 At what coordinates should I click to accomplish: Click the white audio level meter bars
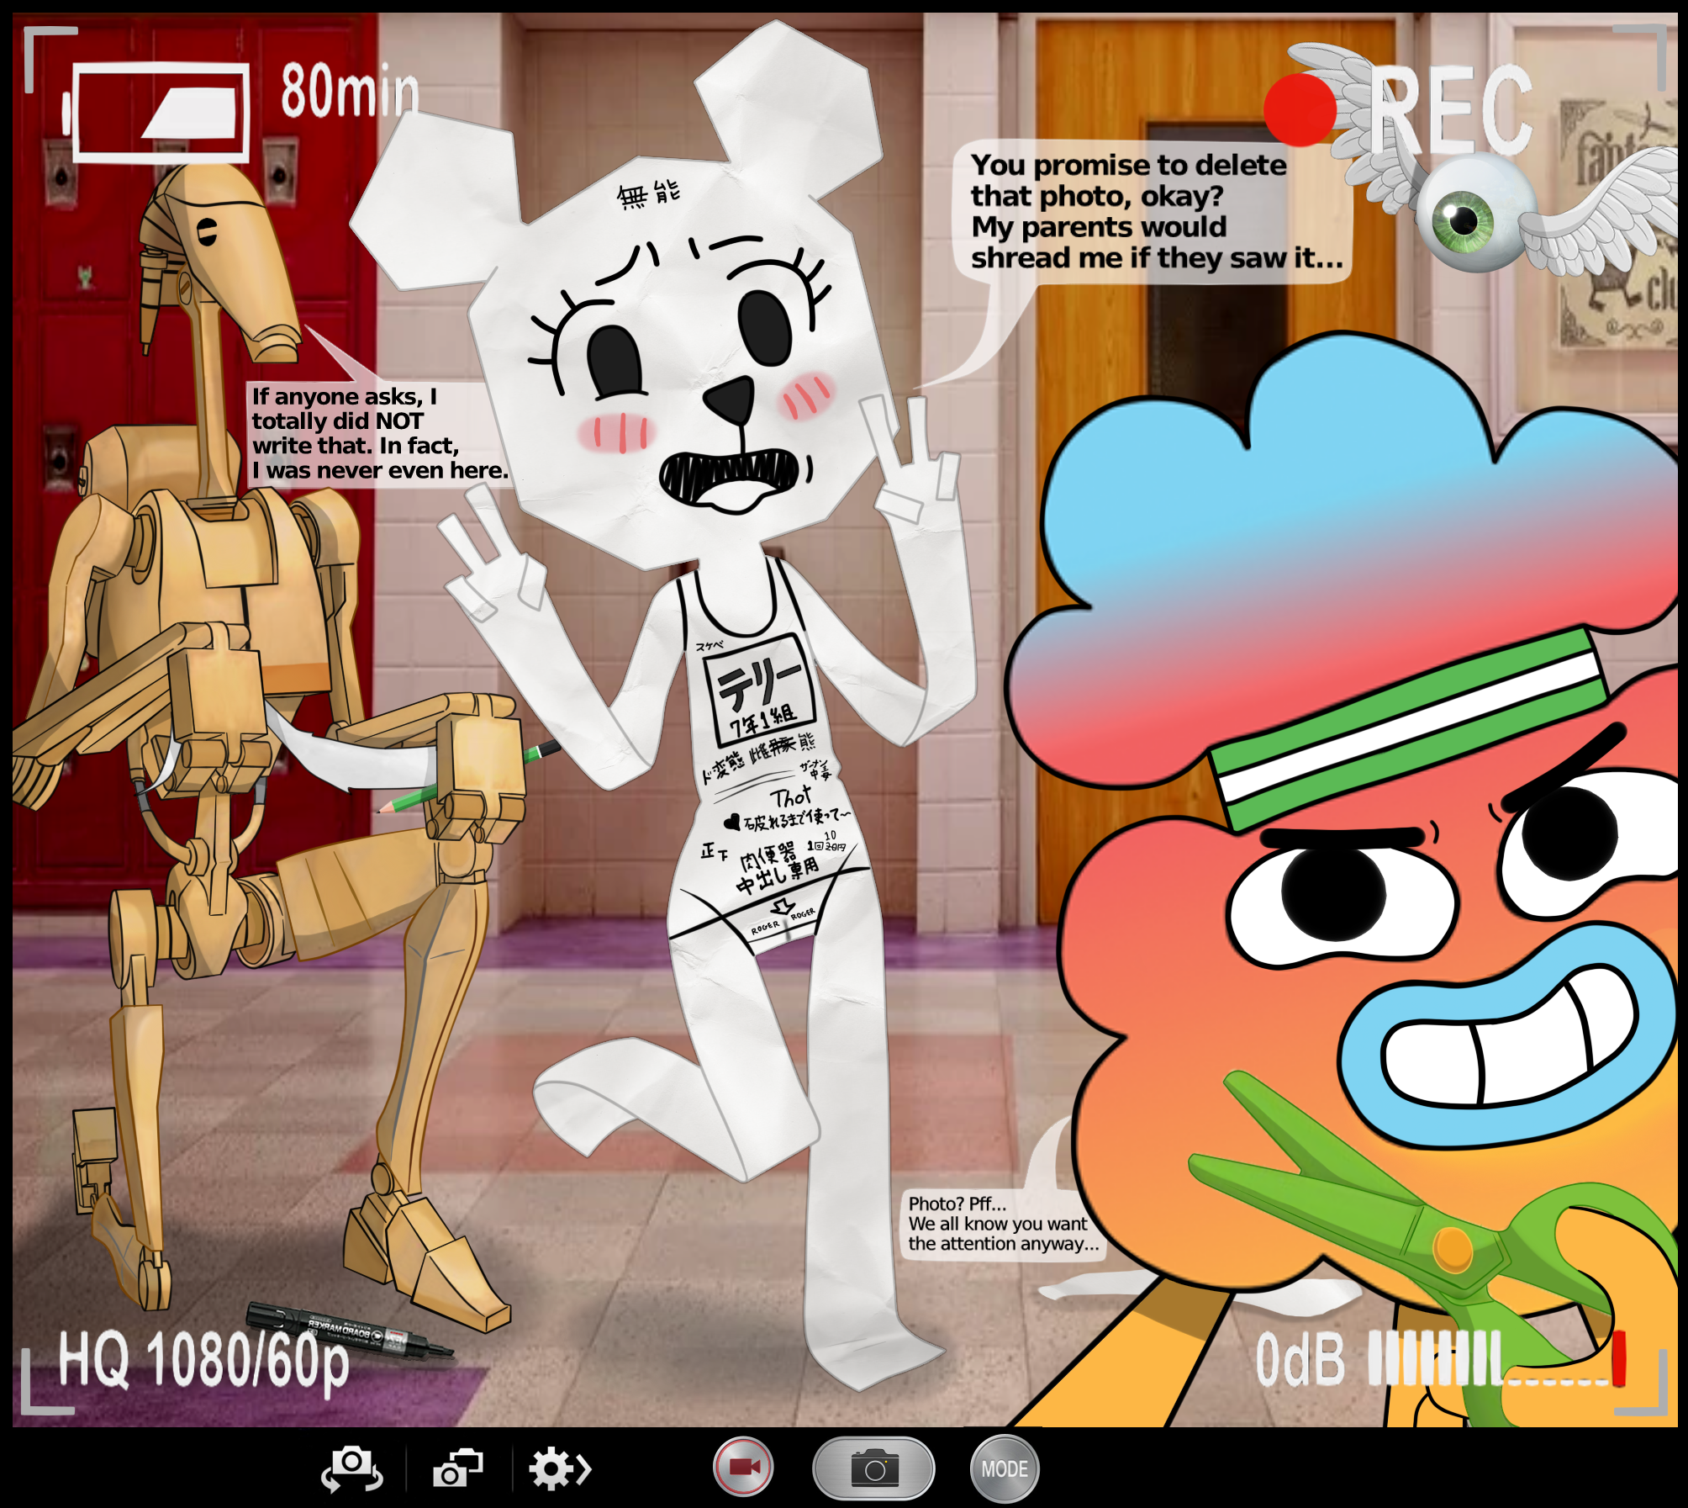click(x=1433, y=1358)
